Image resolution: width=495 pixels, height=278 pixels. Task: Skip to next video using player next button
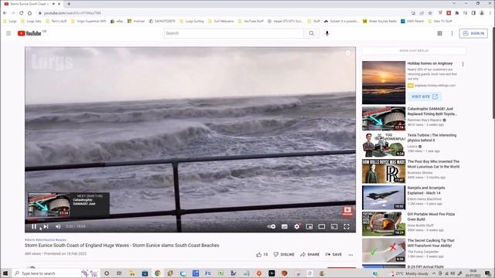[46, 226]
